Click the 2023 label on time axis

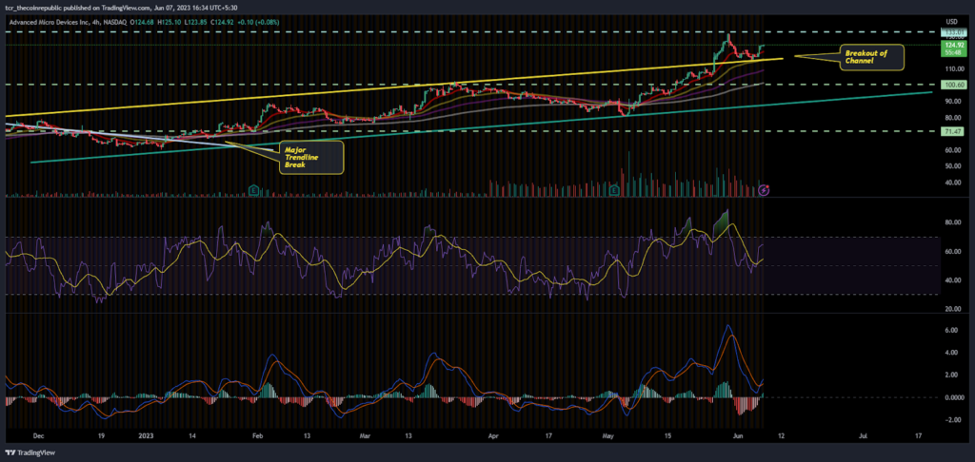pyautogui.click(x=145, y=437)
